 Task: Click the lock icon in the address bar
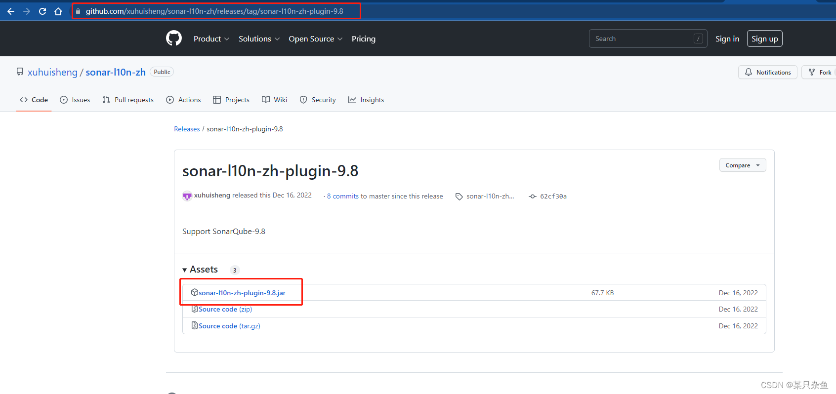point(78,11)
